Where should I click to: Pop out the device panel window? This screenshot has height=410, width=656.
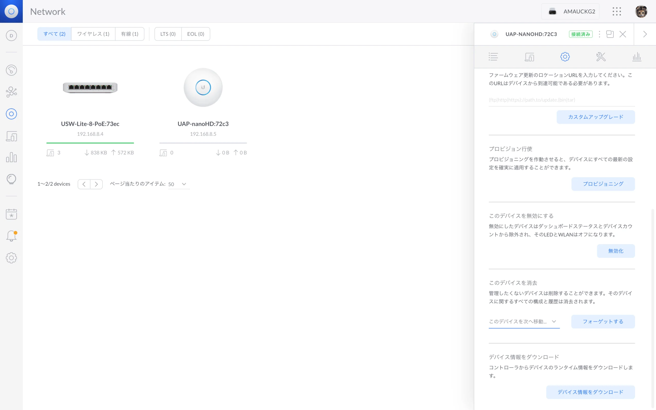pyautogui.click(x=610, y=34)
